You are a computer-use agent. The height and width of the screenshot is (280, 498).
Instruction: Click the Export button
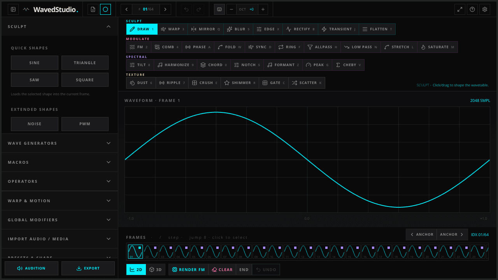click(88, 268)
